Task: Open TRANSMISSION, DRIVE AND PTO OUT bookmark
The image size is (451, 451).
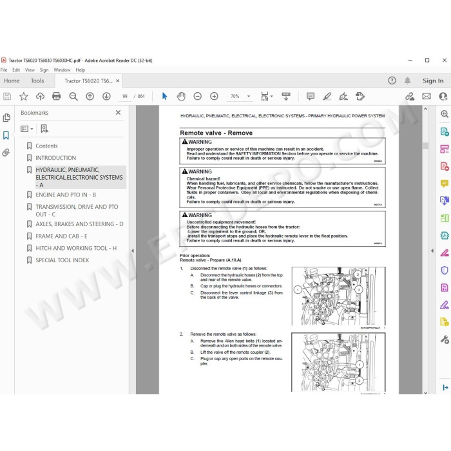Action: tap(77, 210)
